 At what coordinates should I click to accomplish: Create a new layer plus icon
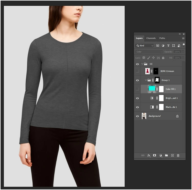tap(172, 155)
